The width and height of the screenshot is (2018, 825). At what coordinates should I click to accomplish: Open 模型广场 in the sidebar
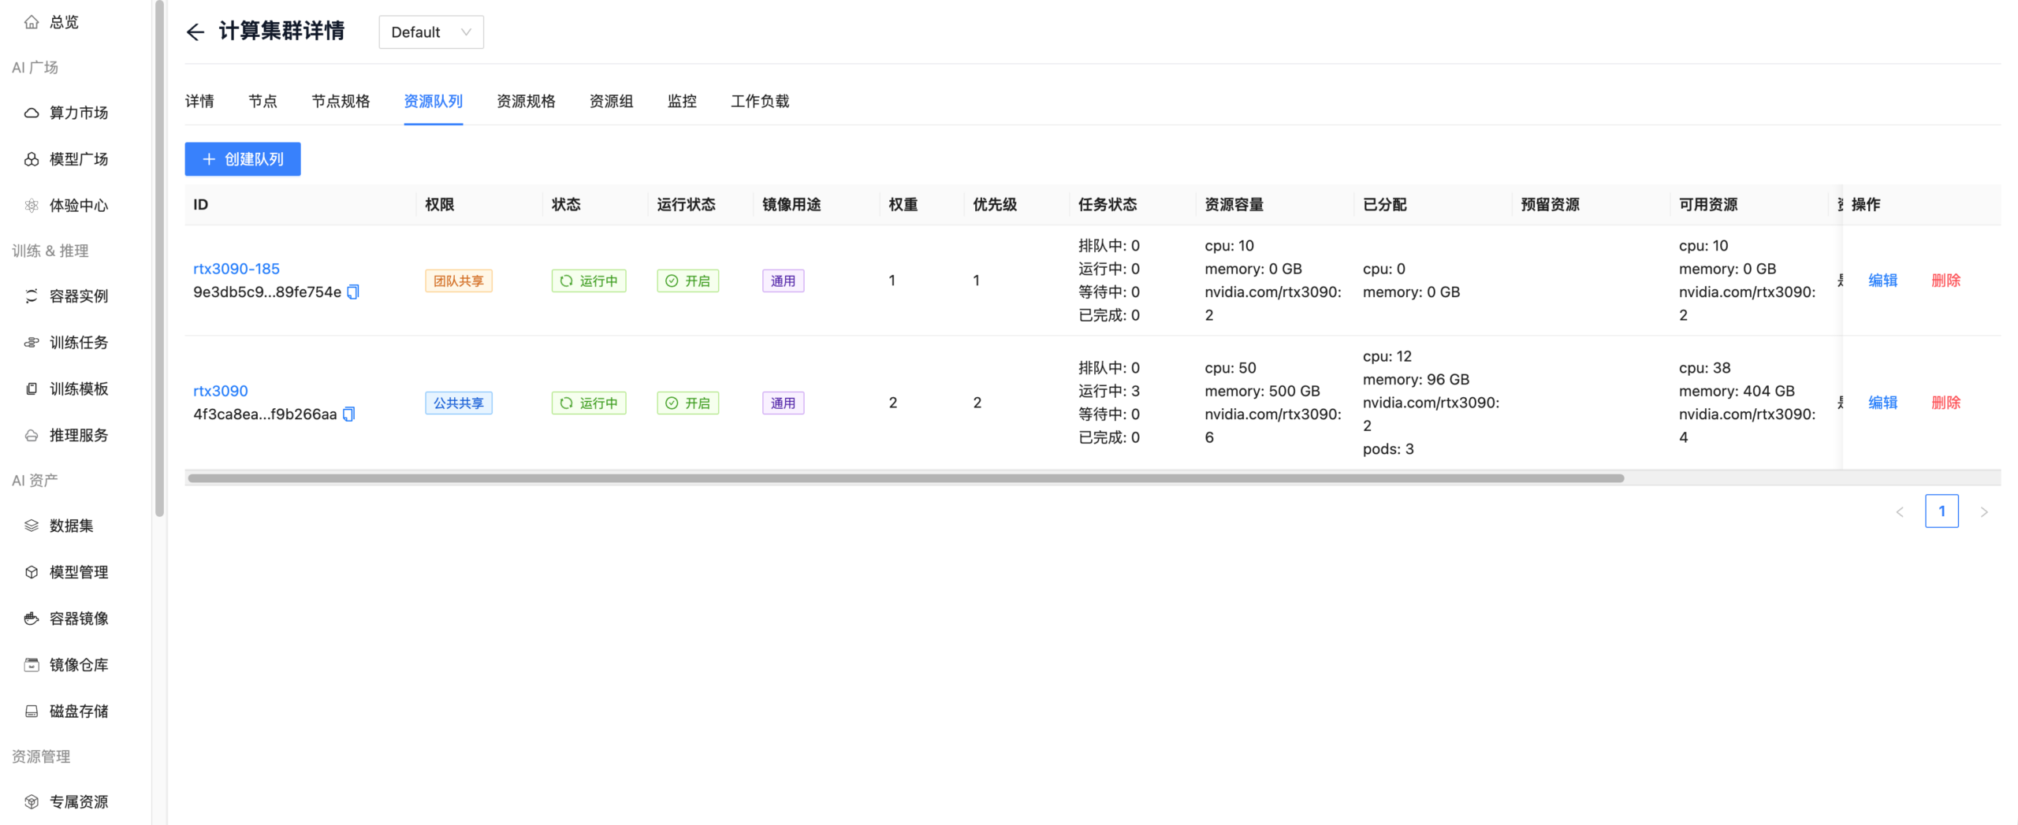tap(78, 159)
